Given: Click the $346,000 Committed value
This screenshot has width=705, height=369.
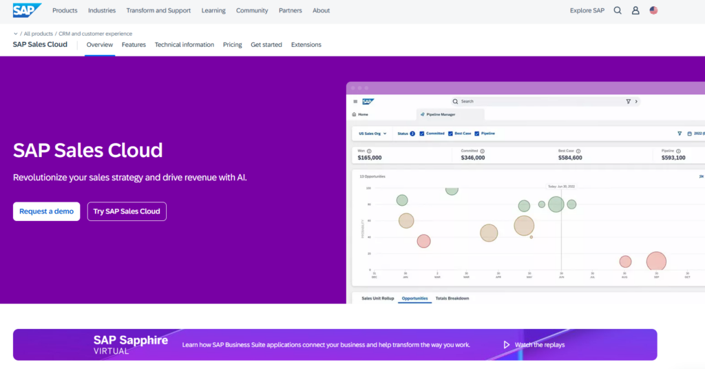Looking at the screenshot, I should pos(472,158).
